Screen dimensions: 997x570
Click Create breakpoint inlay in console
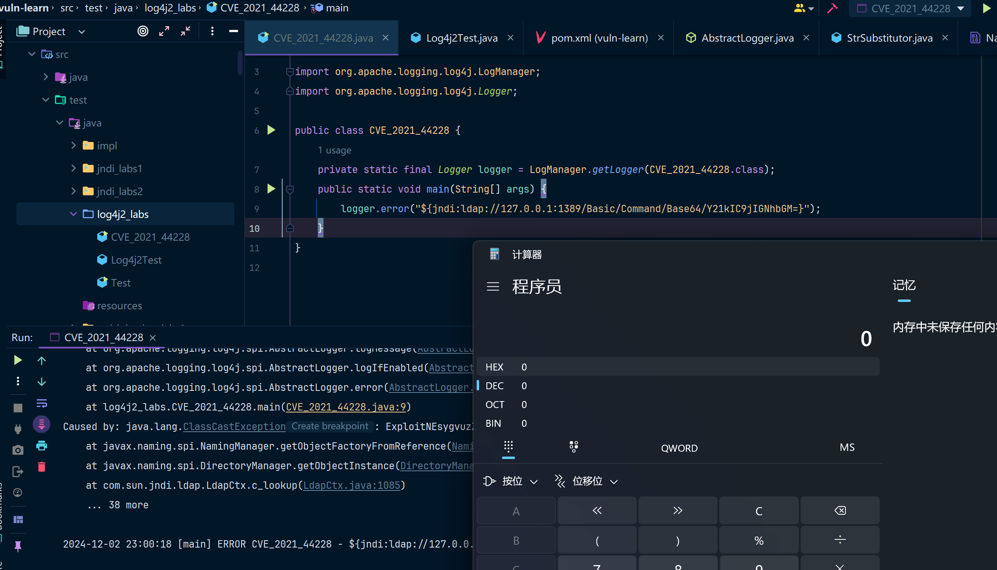tap(330, 426)
